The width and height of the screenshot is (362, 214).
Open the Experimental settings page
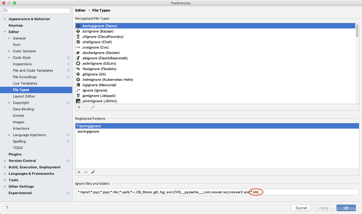coord(20,193)
